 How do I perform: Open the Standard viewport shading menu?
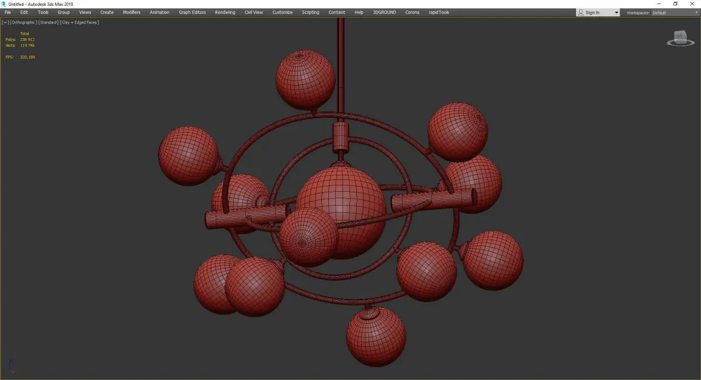[48, 22]
